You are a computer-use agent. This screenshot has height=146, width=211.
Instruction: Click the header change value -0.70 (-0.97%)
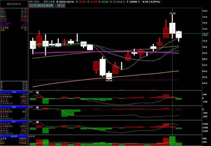point(151,2)
